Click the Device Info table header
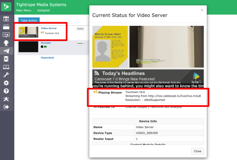This screenshot has height=160, width=237. pyautogui.click(x=148, y=121)
